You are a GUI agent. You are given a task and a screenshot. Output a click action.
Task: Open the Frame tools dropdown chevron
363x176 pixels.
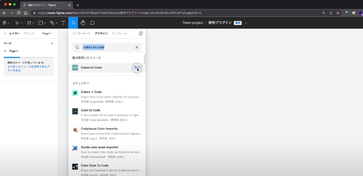33,23
